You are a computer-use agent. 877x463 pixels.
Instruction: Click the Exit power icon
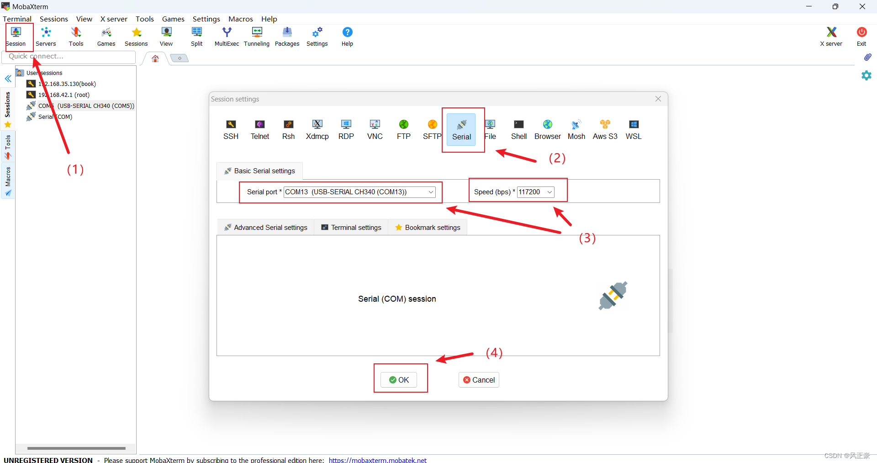click(861, 37)
